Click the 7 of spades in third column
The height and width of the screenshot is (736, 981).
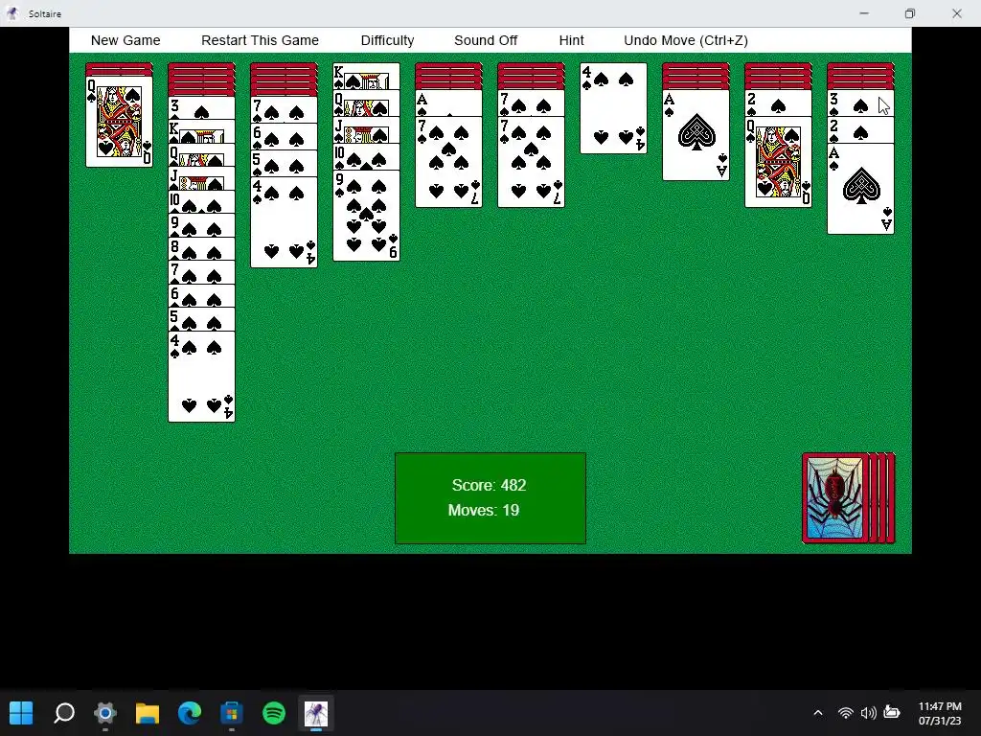tap(284, 109)
